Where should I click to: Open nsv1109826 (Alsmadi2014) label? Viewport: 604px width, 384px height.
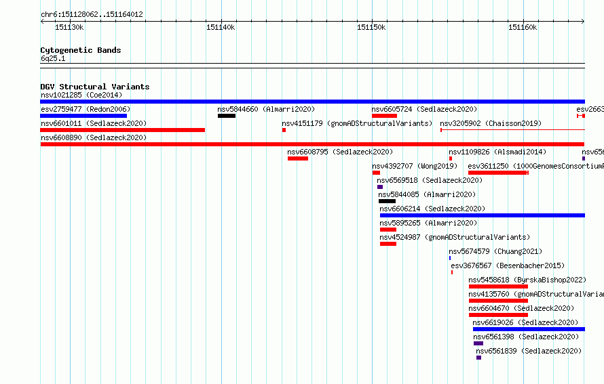click(497, 152)
